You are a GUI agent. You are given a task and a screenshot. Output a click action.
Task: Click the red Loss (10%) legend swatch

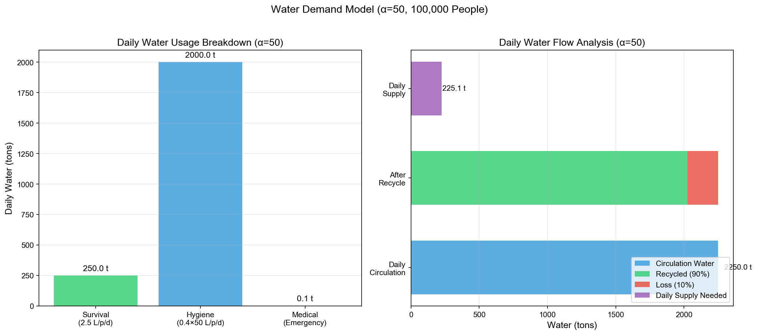pyautogui.click(x=642, y=285)
